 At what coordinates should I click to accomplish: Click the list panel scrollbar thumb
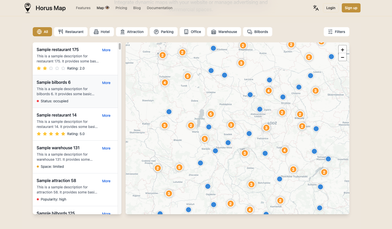[x=120, y=46]
